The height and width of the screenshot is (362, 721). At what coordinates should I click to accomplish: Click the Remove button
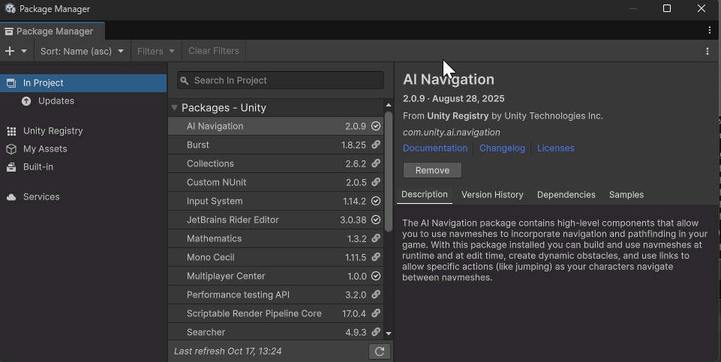click(x=432, y=170)
